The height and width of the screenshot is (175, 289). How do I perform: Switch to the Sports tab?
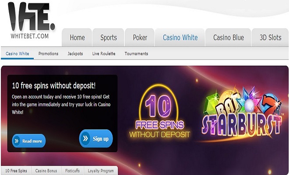point(109,38)
